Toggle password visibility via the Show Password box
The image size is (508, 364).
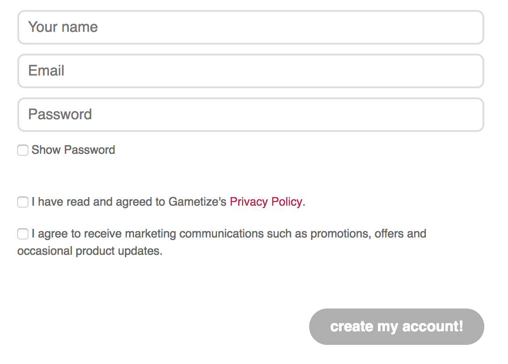tap(23, 150)
